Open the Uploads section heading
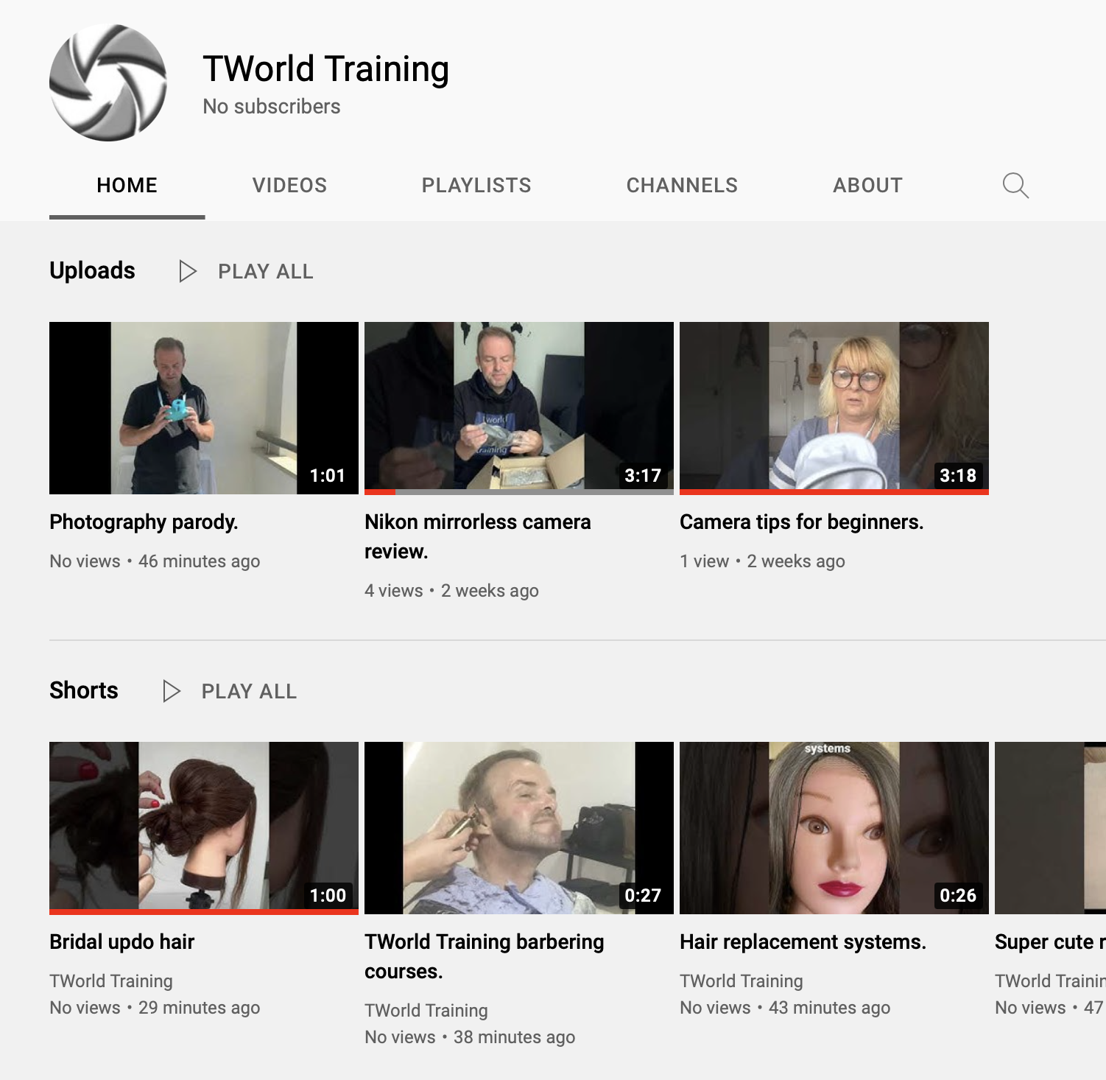The width and height of the screenshot is (1106, 1080). (x=92, y=270)
